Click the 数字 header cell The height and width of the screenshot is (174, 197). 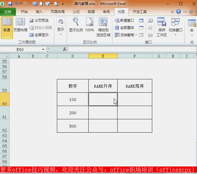[x=73, y=86]
